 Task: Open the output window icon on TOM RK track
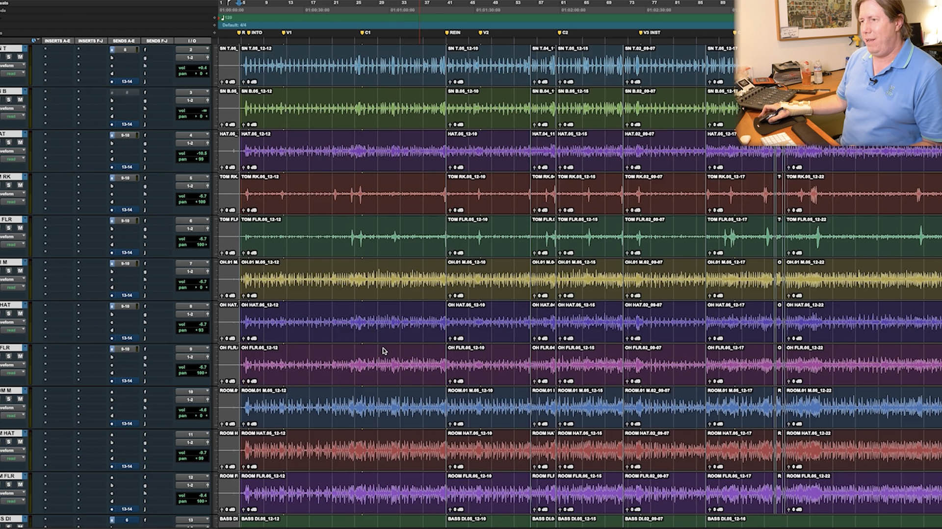[207, 186]
